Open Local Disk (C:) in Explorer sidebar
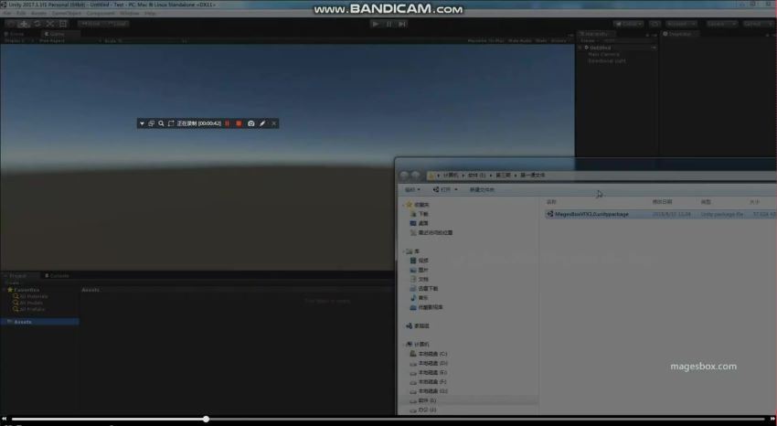 (x=428, y=354)
